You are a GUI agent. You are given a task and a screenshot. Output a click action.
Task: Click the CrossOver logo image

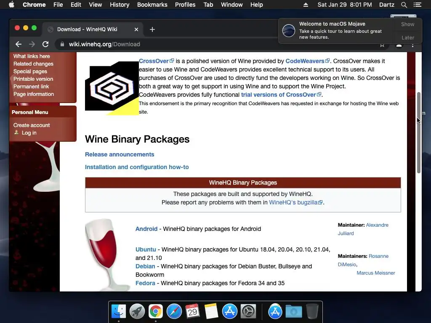point(112,88)
